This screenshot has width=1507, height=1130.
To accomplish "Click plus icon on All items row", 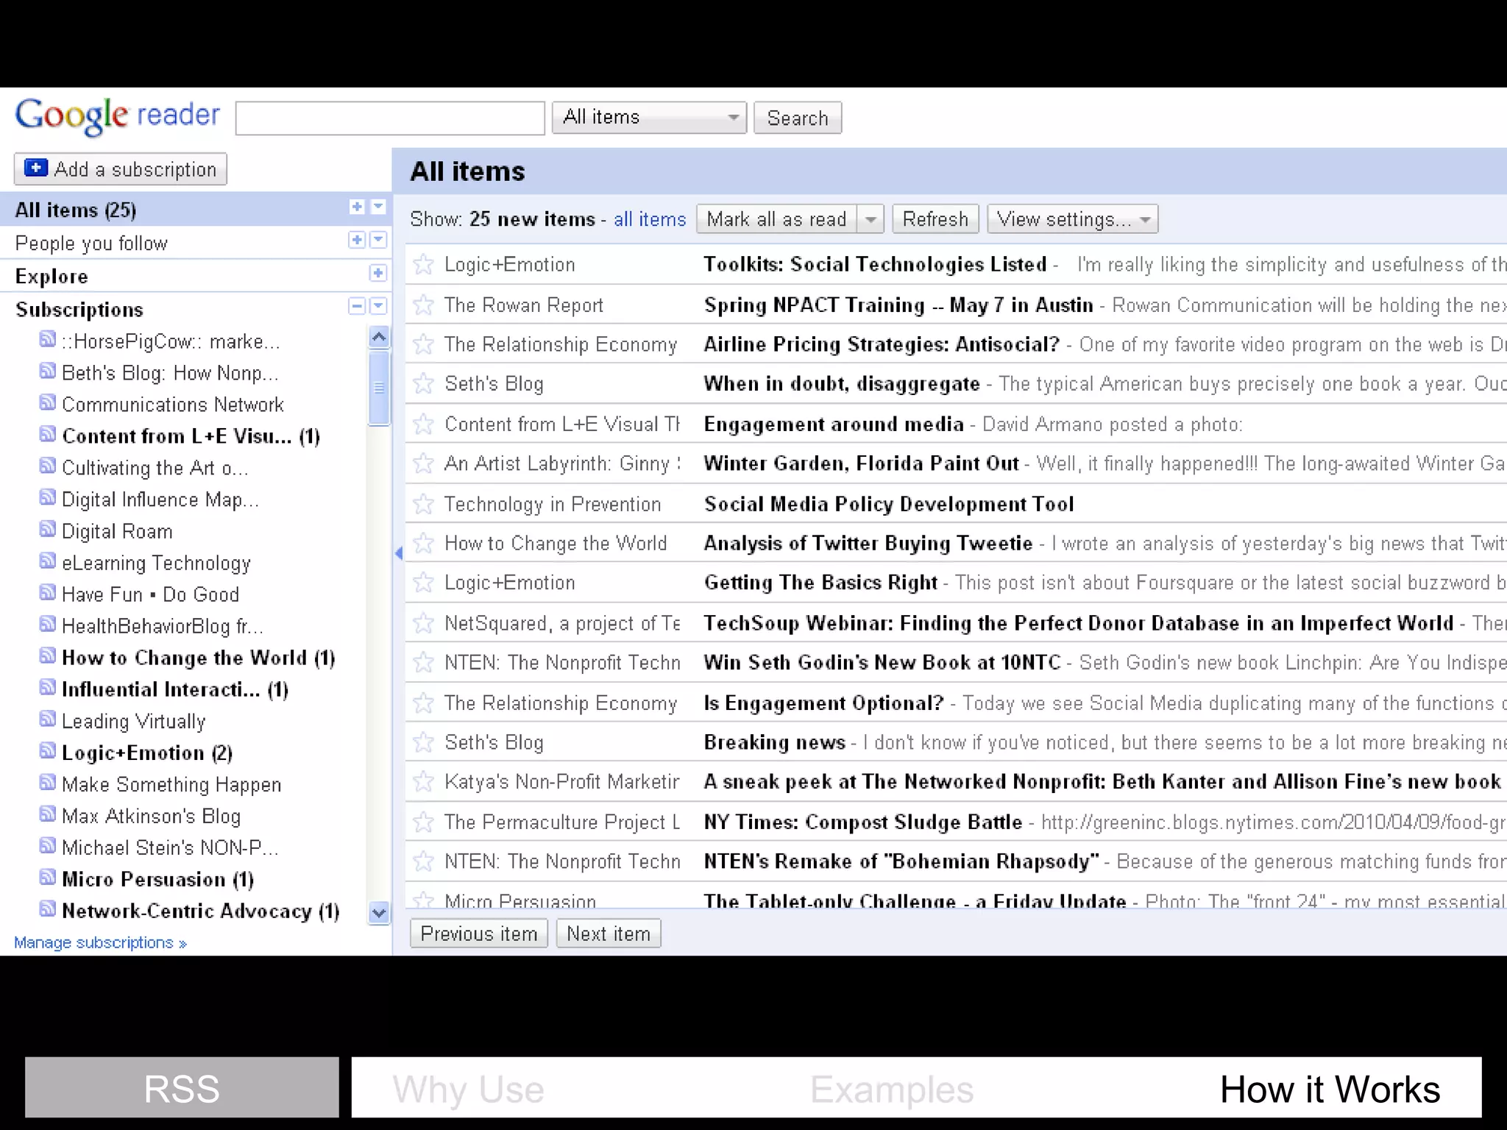I will (357, 207).
